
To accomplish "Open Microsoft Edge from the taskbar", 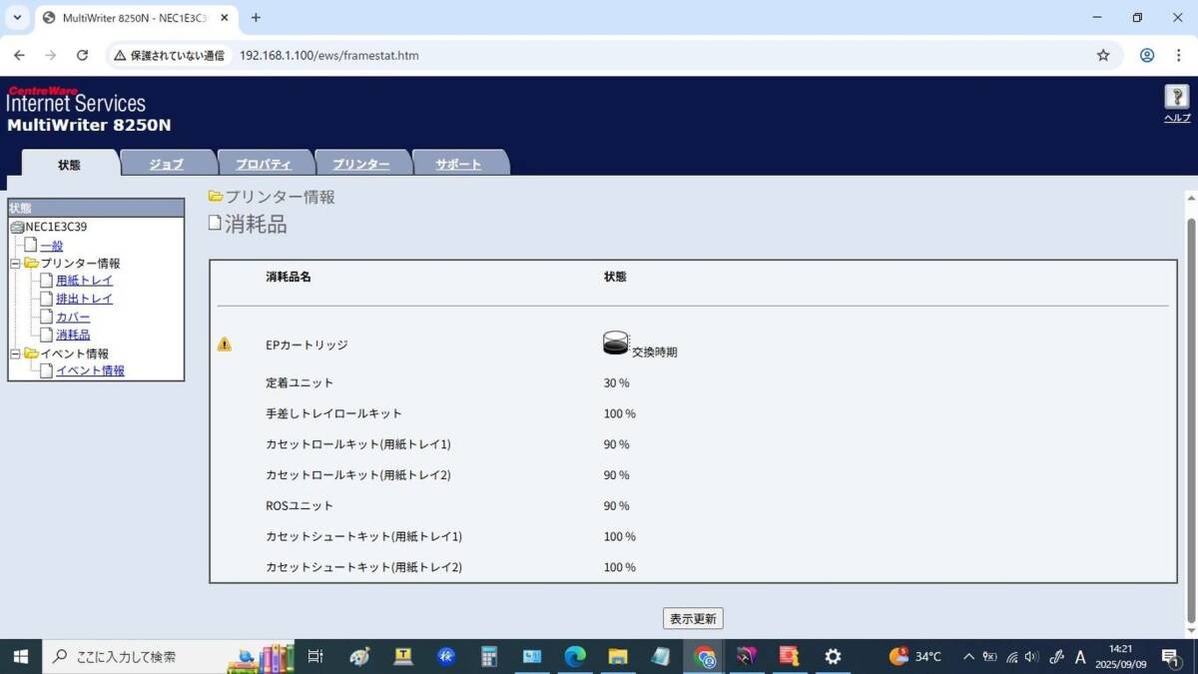I will pos(575,656).
